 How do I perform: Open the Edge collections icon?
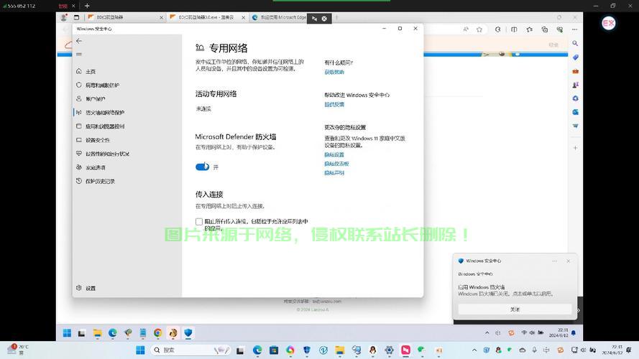click(x=544, y=29)
